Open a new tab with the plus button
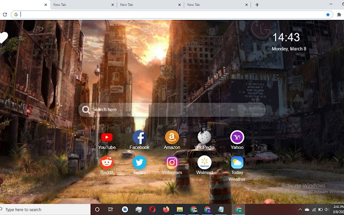Viewport: 344px width, 215px height. 257,5
